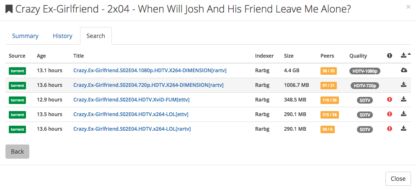
Task: Click the Close button
Action: tap(398, 179)
